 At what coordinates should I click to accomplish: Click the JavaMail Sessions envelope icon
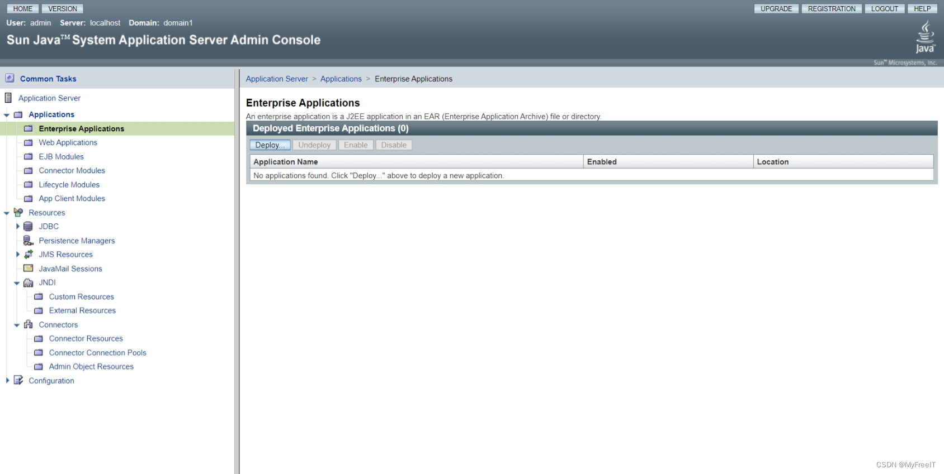(x=29, y=268)
